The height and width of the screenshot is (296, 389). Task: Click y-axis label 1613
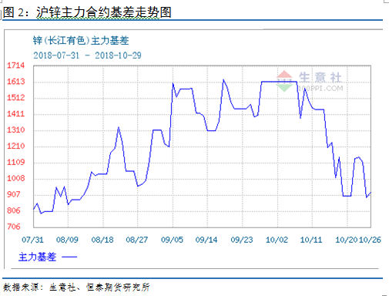pyautogui.click(x=16, y=82)
